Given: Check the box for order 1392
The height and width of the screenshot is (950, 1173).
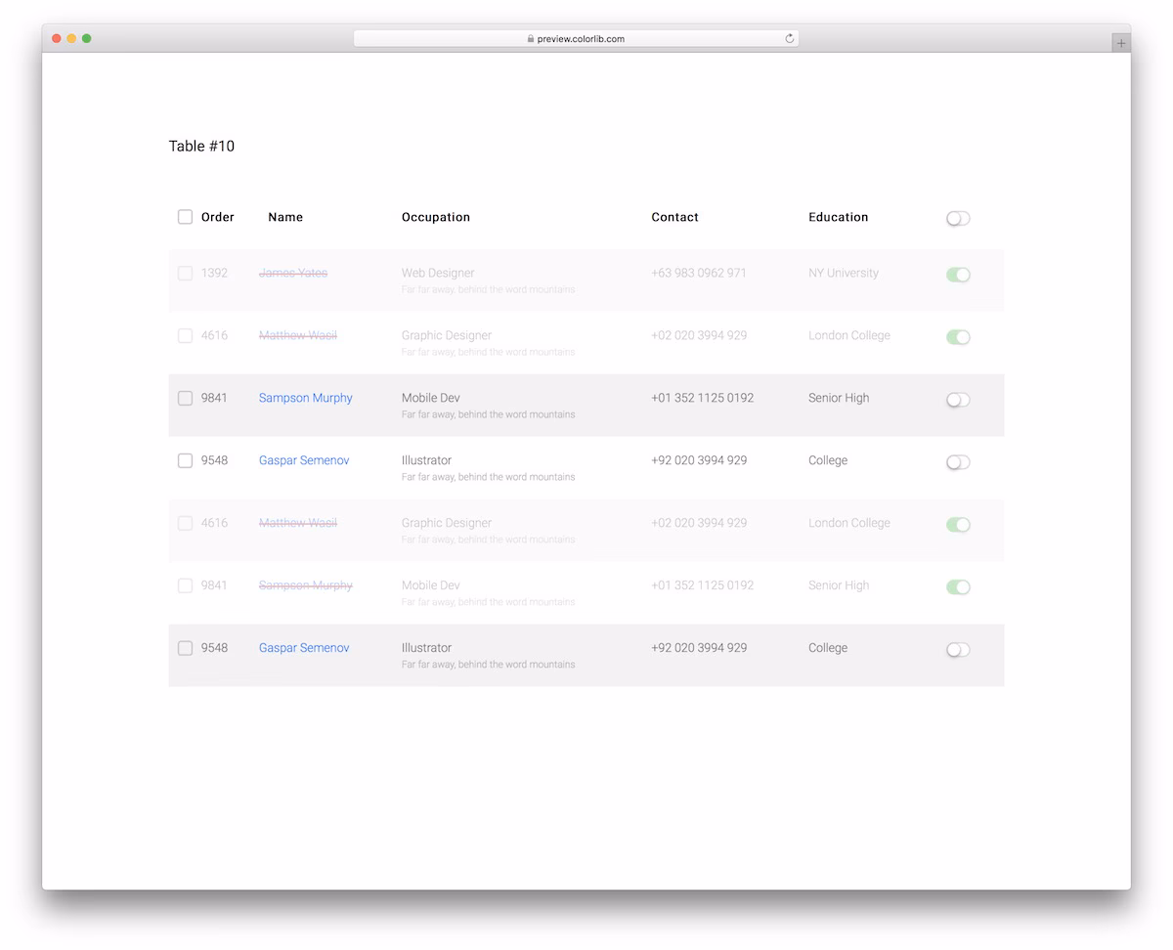Looking at the screenshot, I should pyautogui.click(x=185, y=273).
